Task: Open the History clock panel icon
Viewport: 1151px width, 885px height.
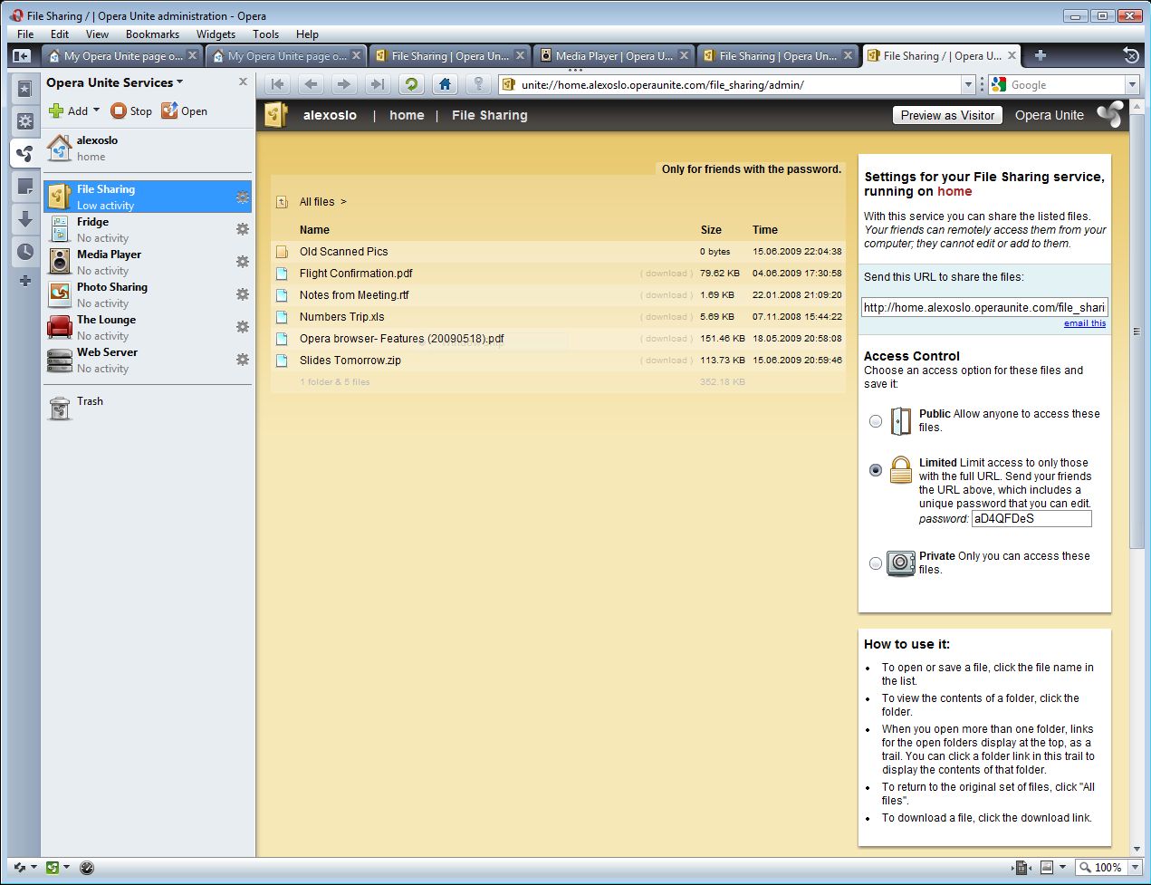Action: pos(24,252)
